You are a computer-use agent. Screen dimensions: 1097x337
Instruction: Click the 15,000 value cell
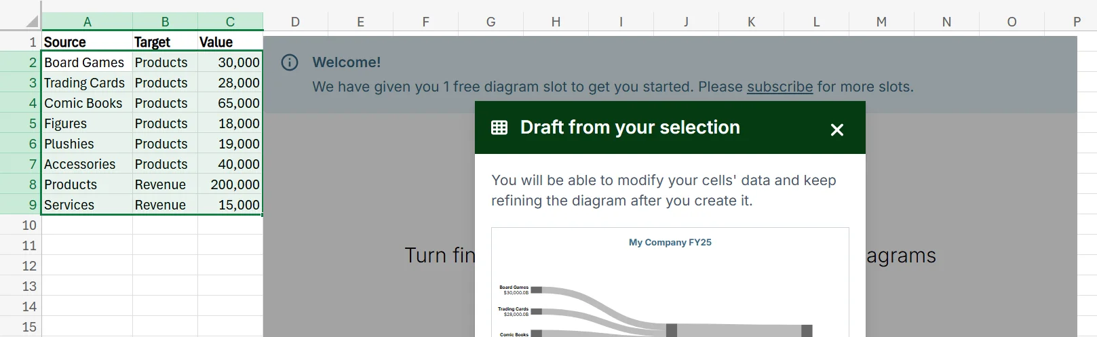pos(230,205)
